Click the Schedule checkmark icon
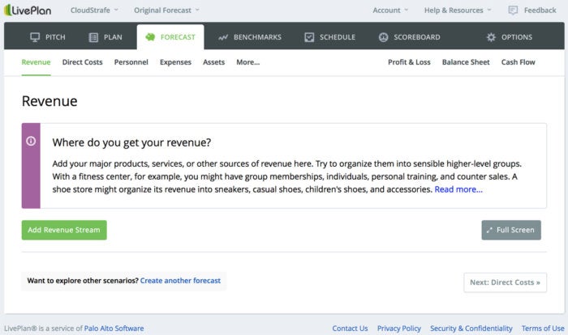Viewport: 568px width, 335px height. click(309, 37)
